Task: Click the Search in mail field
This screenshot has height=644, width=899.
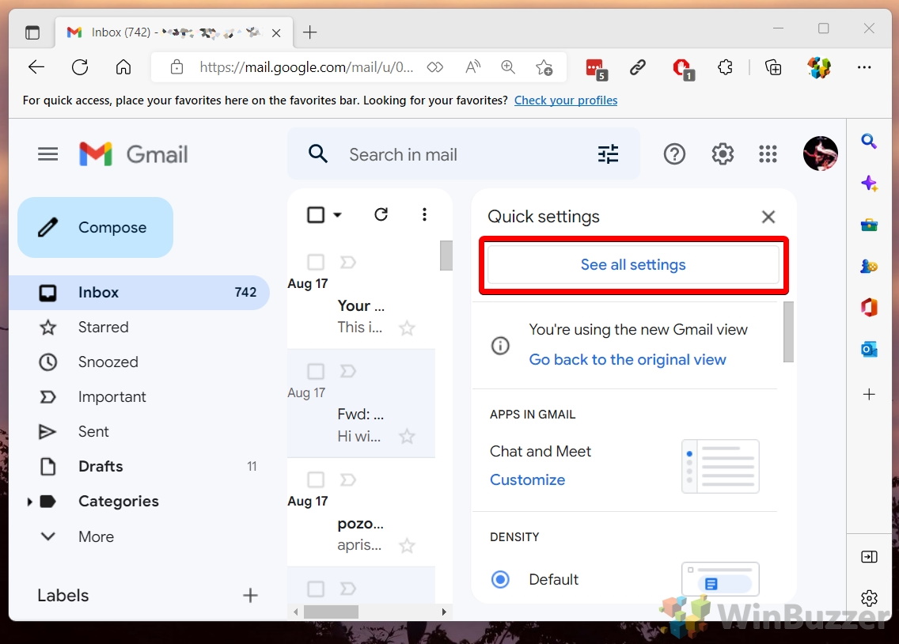Action: (x=463, y=154)
